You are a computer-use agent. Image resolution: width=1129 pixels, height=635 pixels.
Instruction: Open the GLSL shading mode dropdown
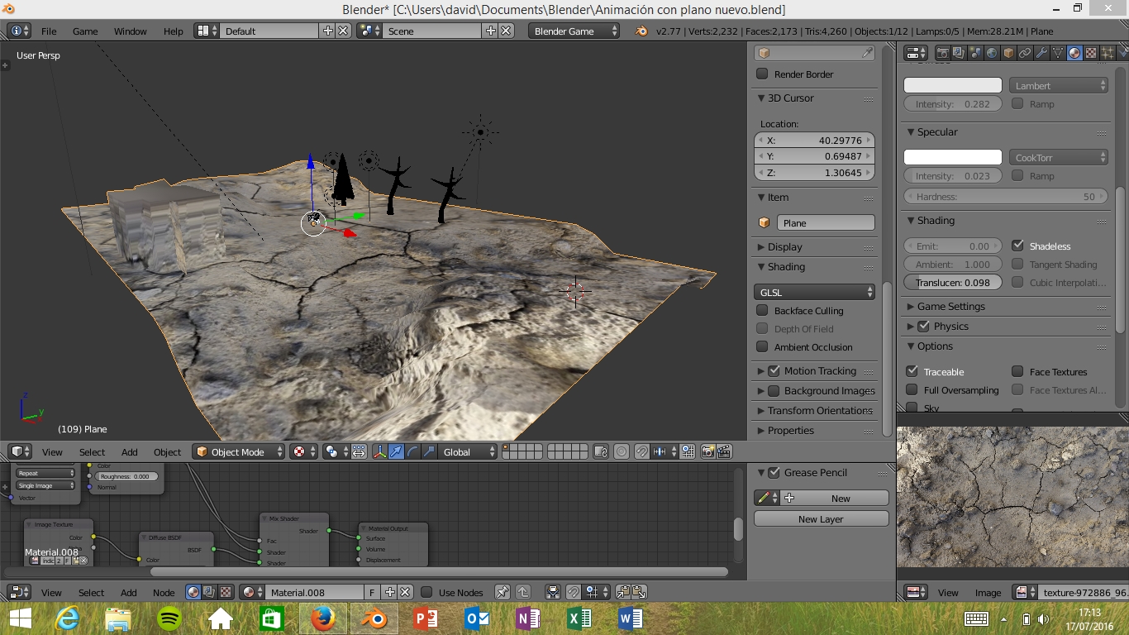click(814, 292)
